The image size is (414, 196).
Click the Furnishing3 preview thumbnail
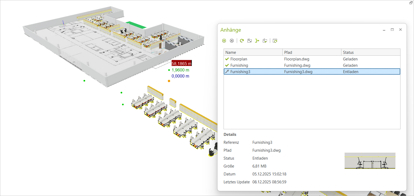[370, 161]
